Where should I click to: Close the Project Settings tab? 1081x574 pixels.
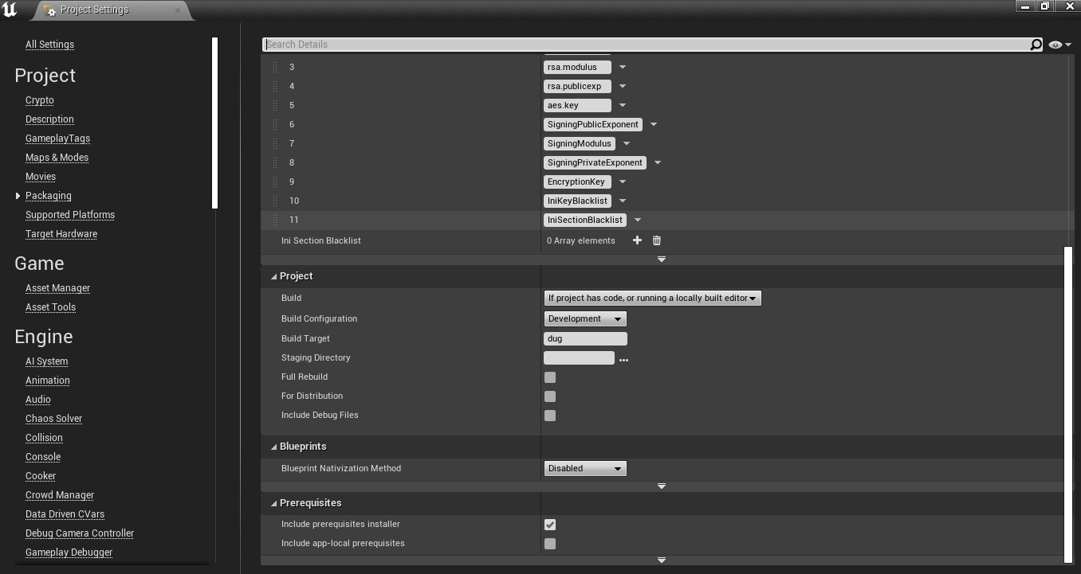(177, 10)
